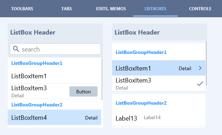Select ListBoxItem1 in the left listbox

[x=55, y=76]
